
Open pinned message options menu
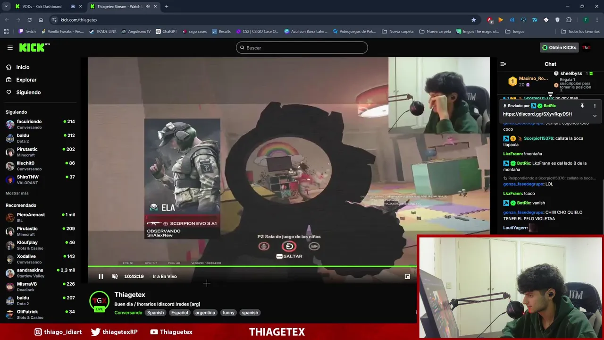click(595, 106)
